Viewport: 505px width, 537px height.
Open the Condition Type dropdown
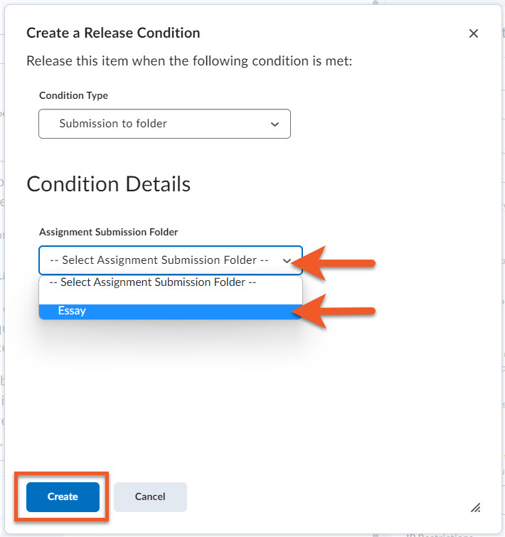(x=164, y=124)
